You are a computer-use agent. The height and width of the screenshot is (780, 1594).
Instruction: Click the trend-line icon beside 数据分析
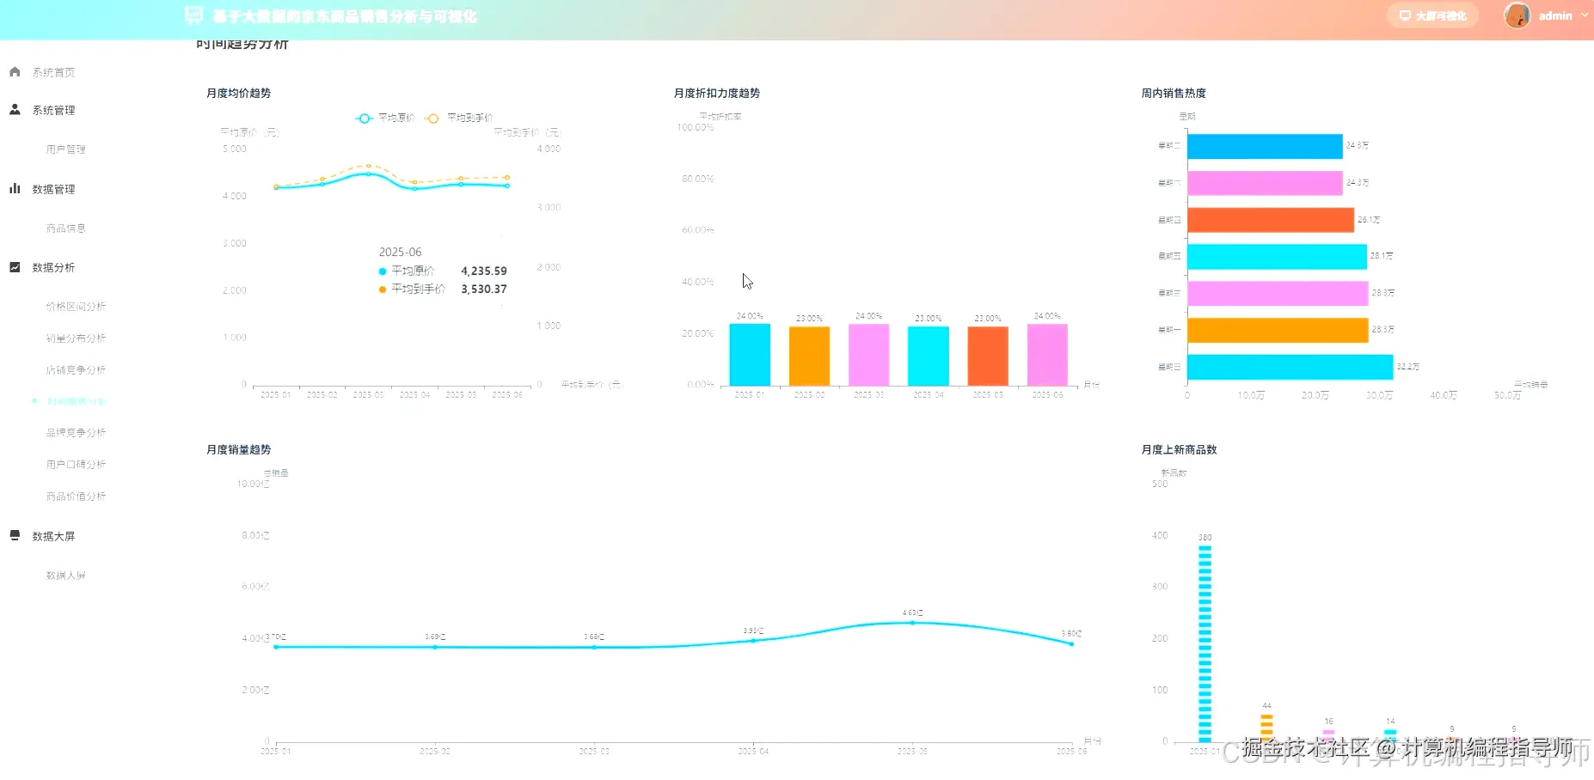[x=15, y=267]
